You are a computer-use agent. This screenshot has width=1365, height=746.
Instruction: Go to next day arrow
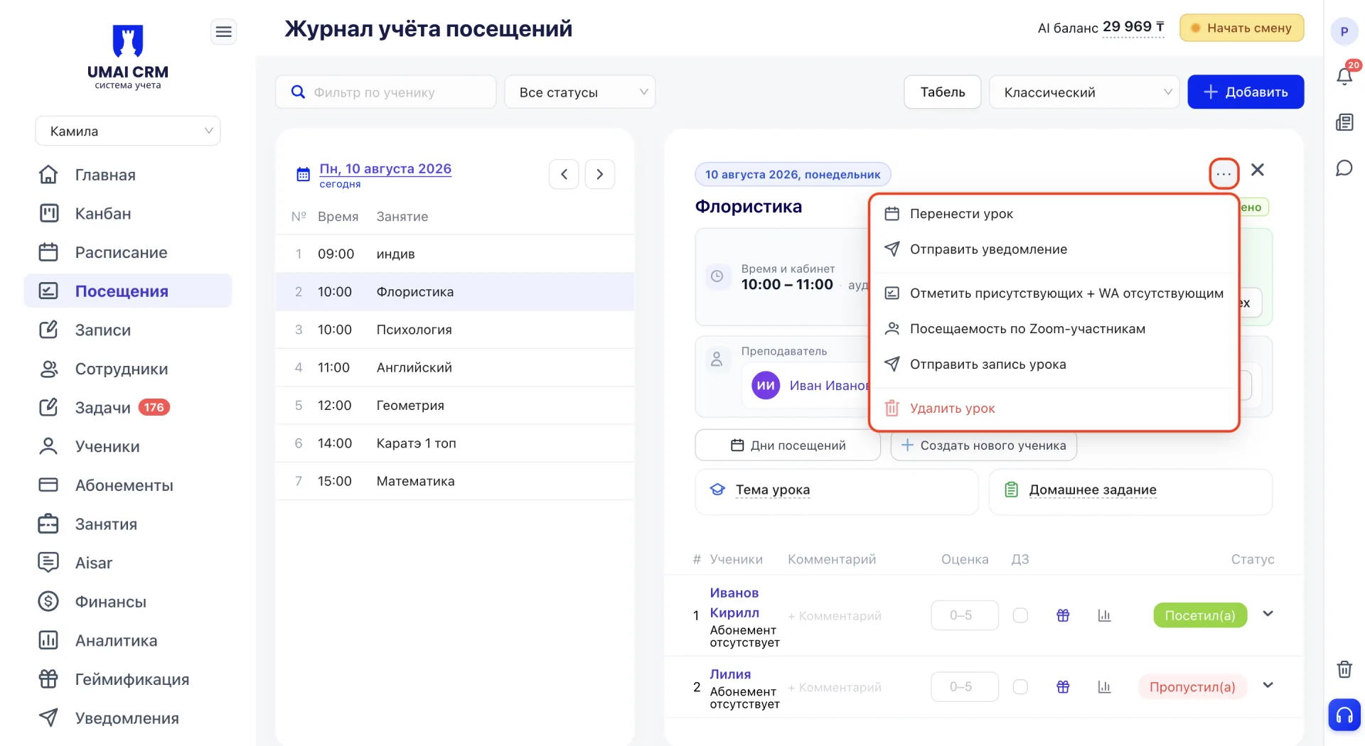pos(599,174)
